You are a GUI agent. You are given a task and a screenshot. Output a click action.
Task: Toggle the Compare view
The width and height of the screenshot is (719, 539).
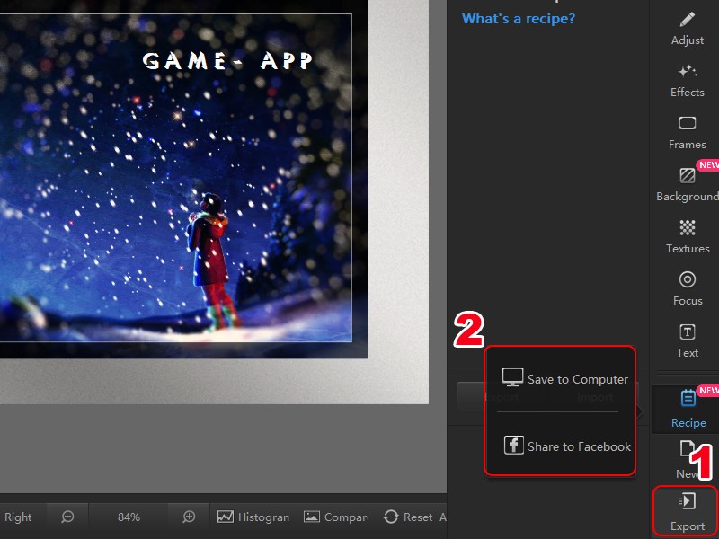(x=336, y=517)
